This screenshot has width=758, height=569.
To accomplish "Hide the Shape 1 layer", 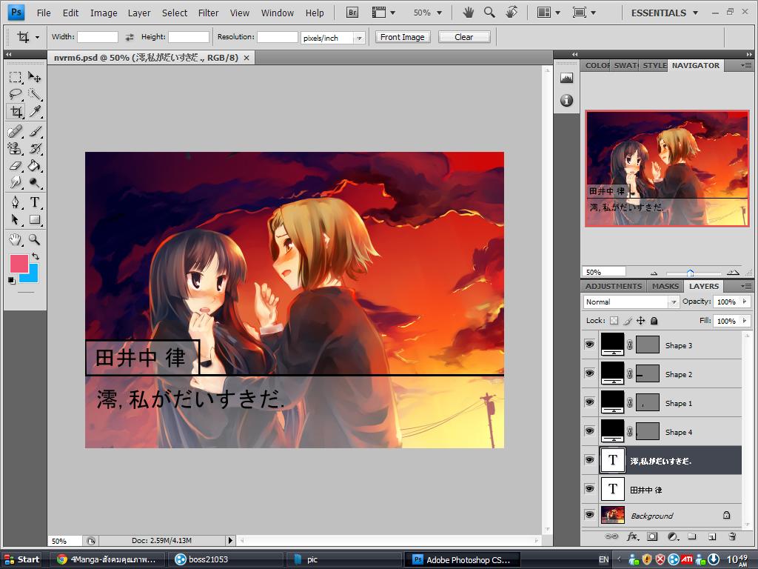I will 589,402.
